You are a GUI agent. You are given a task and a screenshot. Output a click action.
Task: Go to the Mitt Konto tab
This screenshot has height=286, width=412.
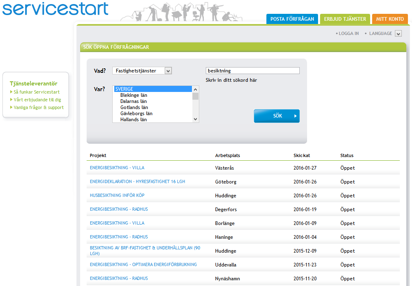point(390,19)
